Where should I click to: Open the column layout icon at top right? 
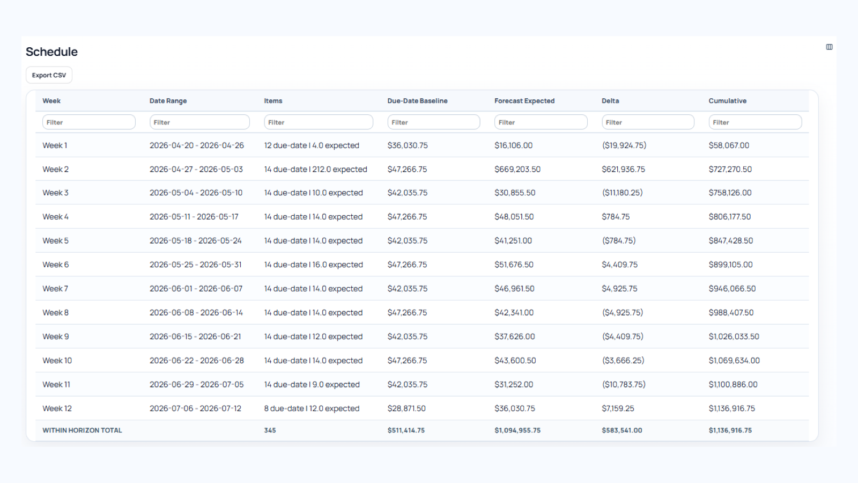[829, 47]
